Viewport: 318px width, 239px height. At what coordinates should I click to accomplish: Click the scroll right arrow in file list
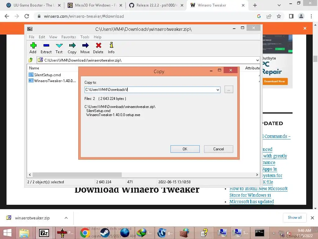(257, 175)
